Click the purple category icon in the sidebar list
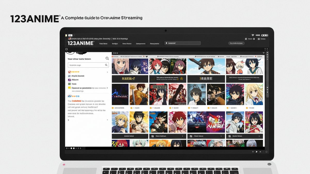Image resolution: width=310 pixels, height=174 pixels. pos(69,80)
